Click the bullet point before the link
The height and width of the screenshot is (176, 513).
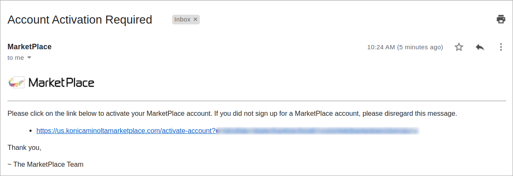(31, 131)
